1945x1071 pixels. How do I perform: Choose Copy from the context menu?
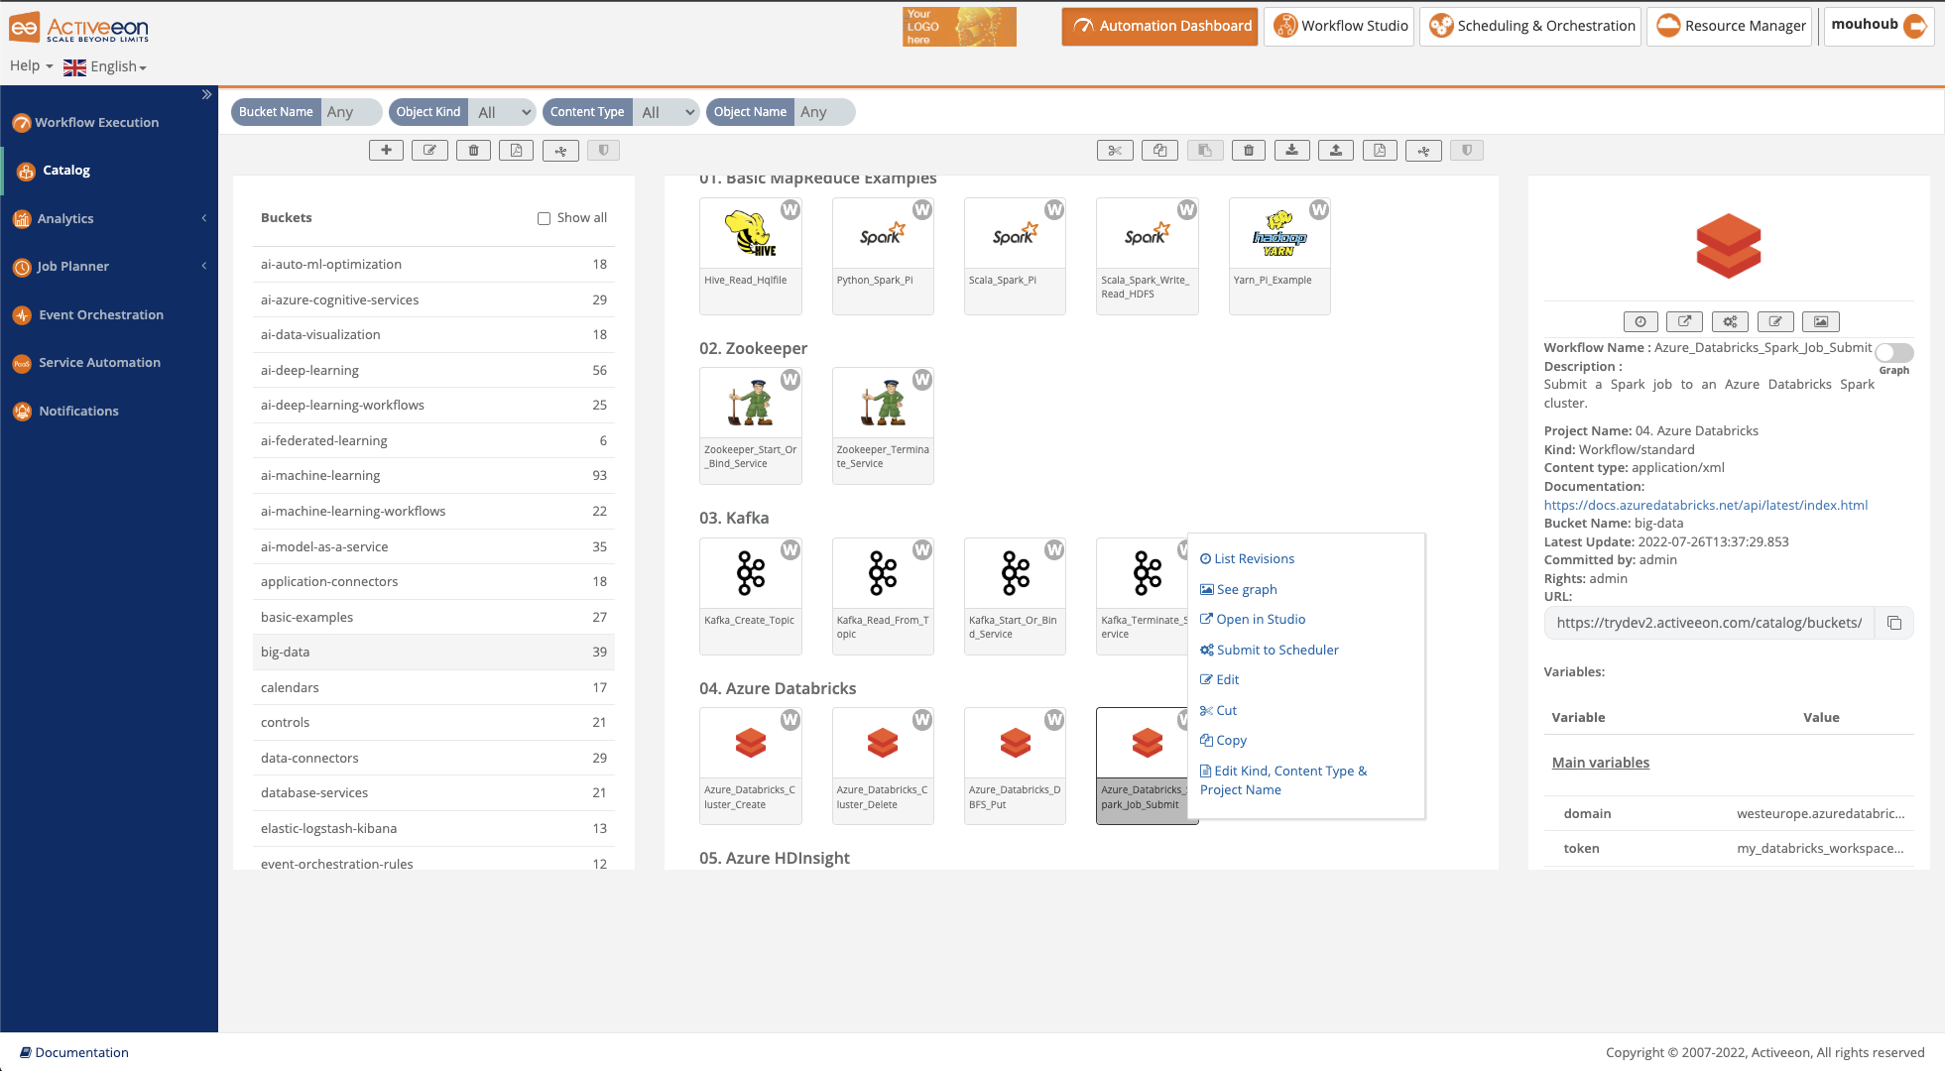coord(1223,740)
